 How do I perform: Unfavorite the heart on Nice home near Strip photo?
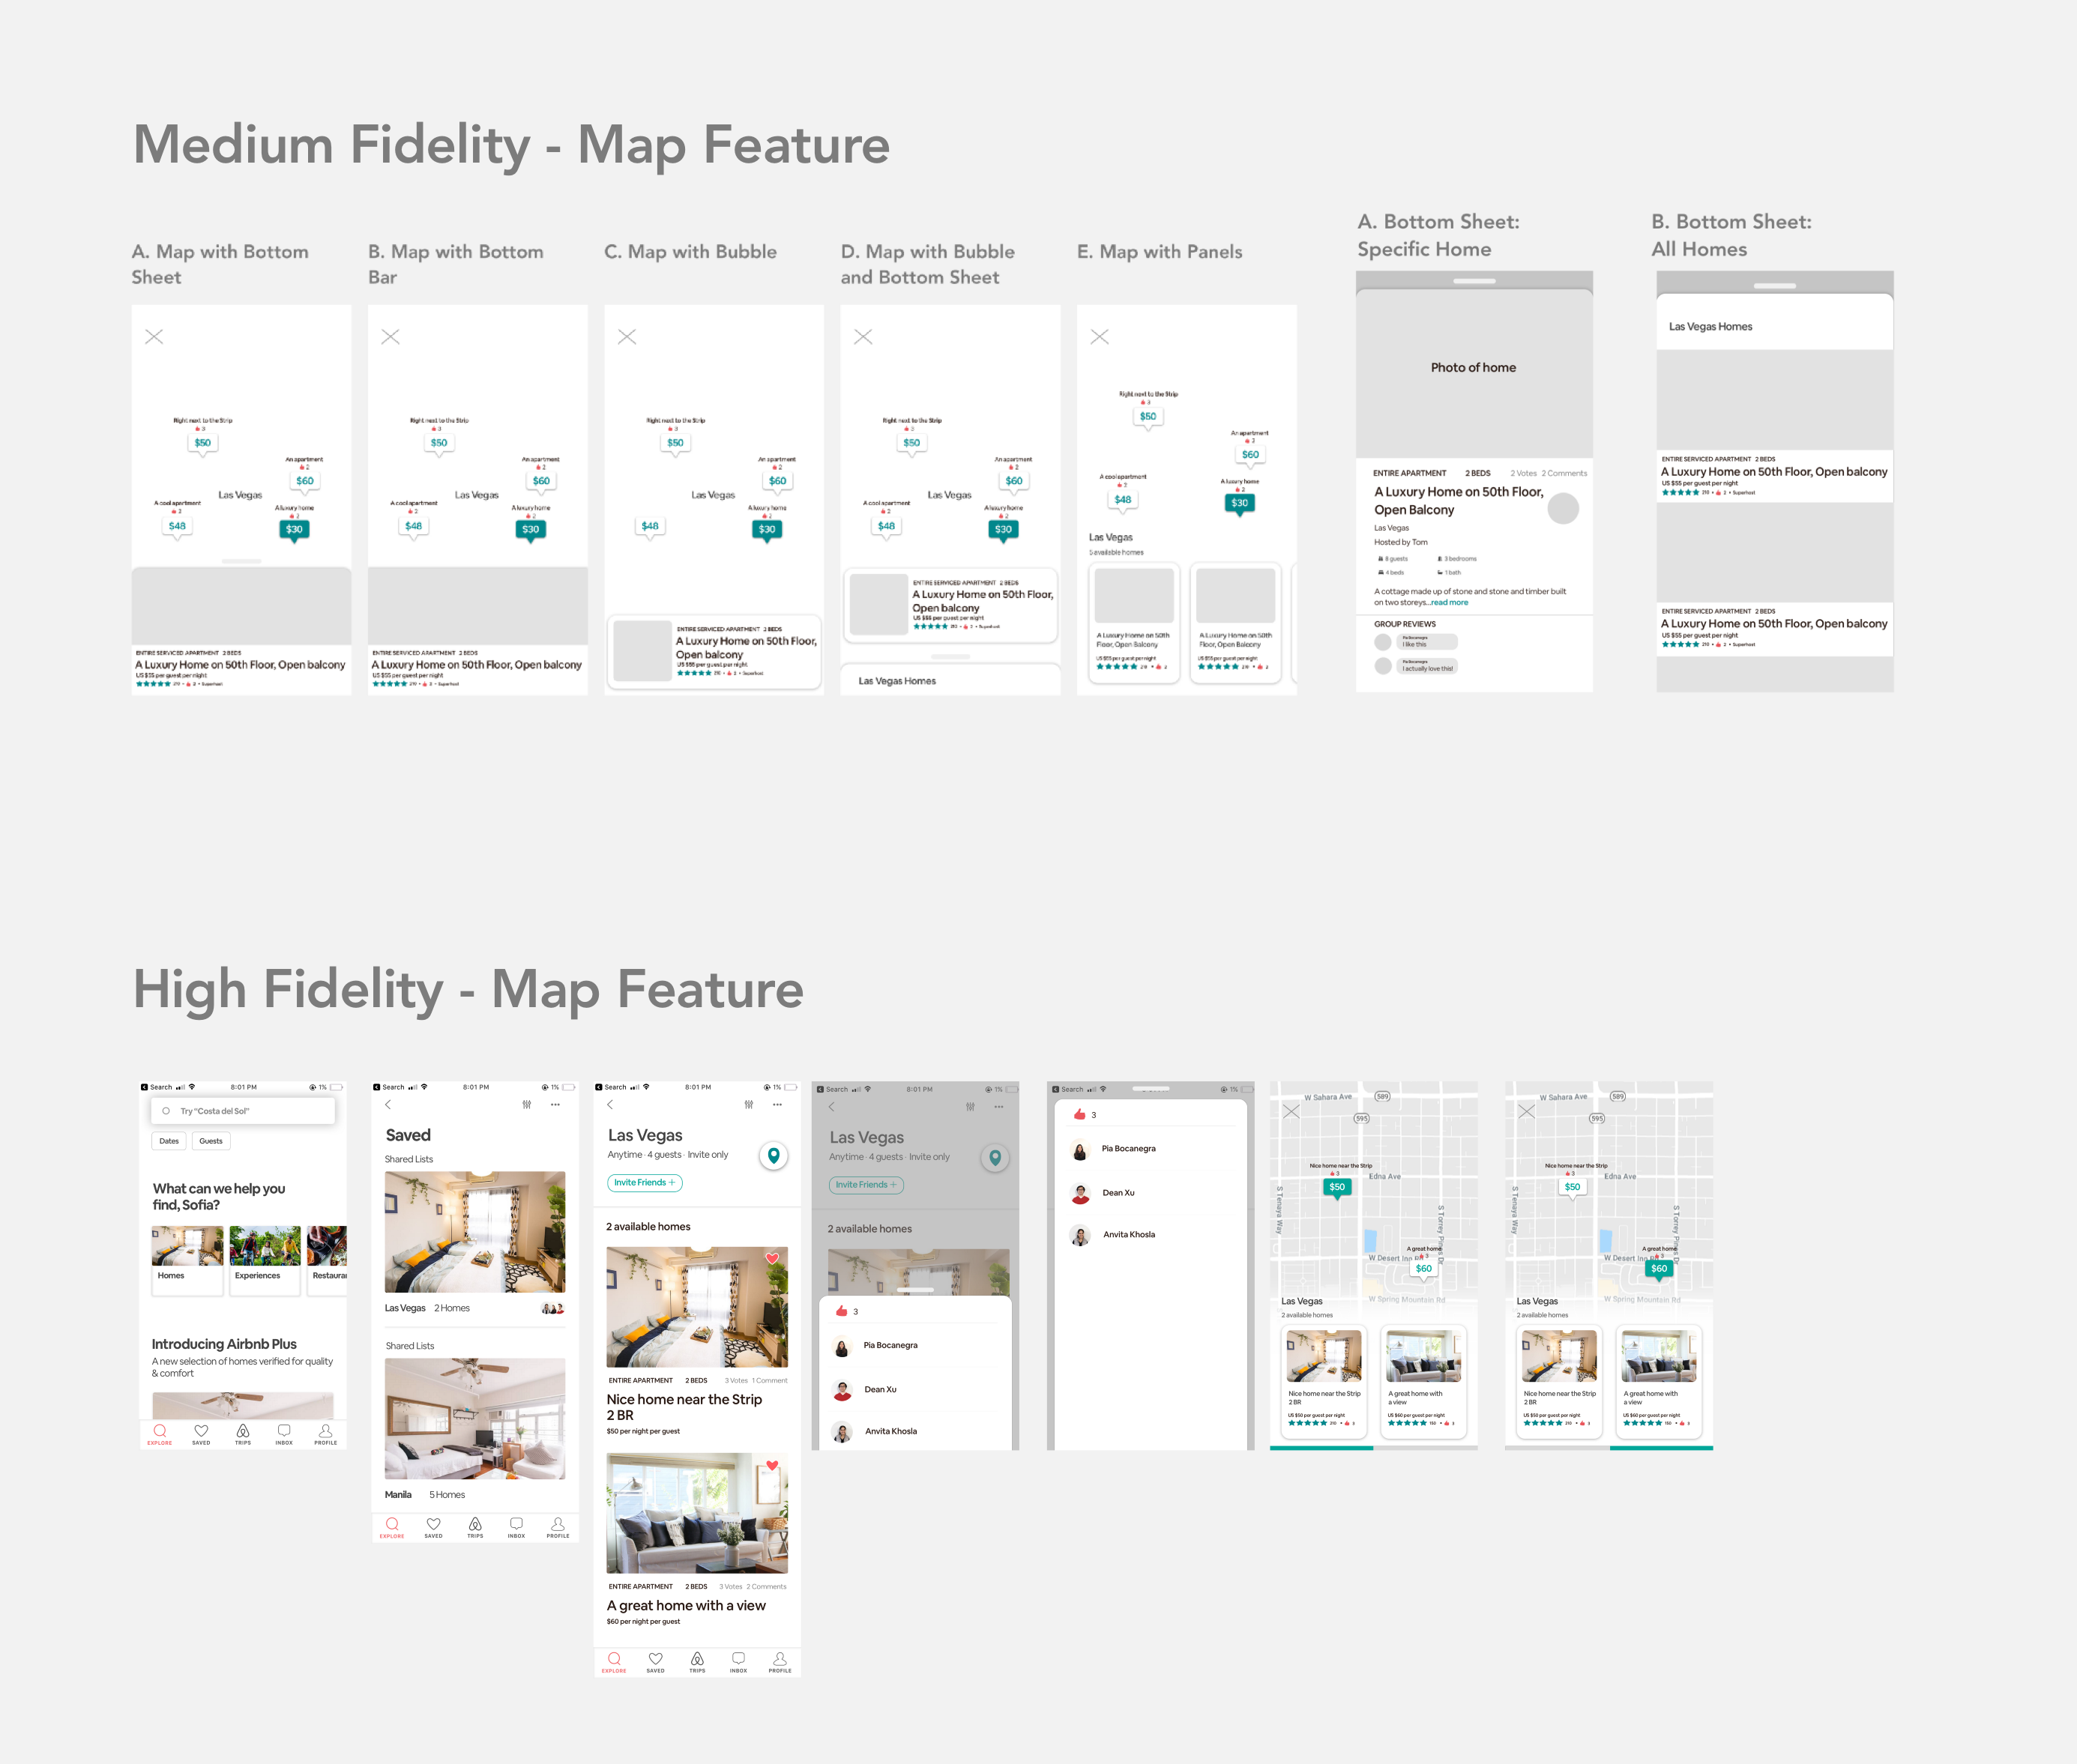pos(772,1259)
